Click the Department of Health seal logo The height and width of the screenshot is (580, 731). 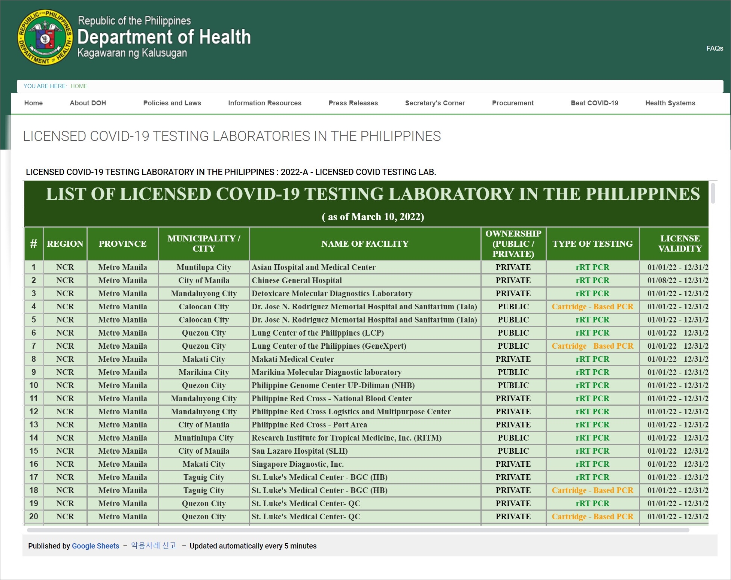click(x=45, y=37)
